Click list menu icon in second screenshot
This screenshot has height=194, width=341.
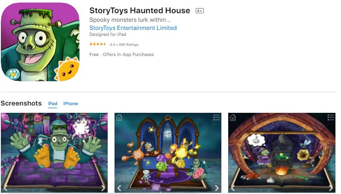click(x=217, y=118)
